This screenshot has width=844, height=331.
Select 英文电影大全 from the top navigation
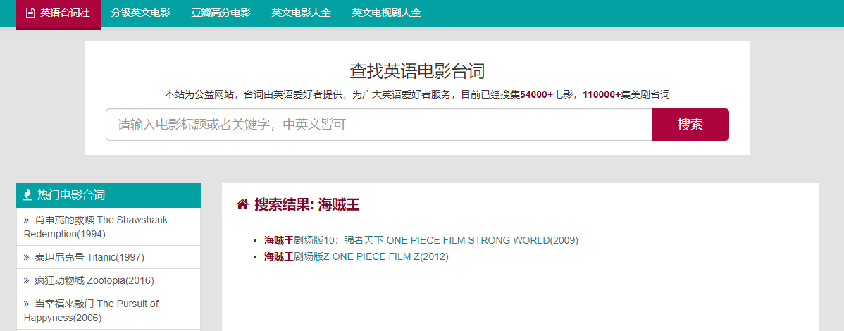301,13
